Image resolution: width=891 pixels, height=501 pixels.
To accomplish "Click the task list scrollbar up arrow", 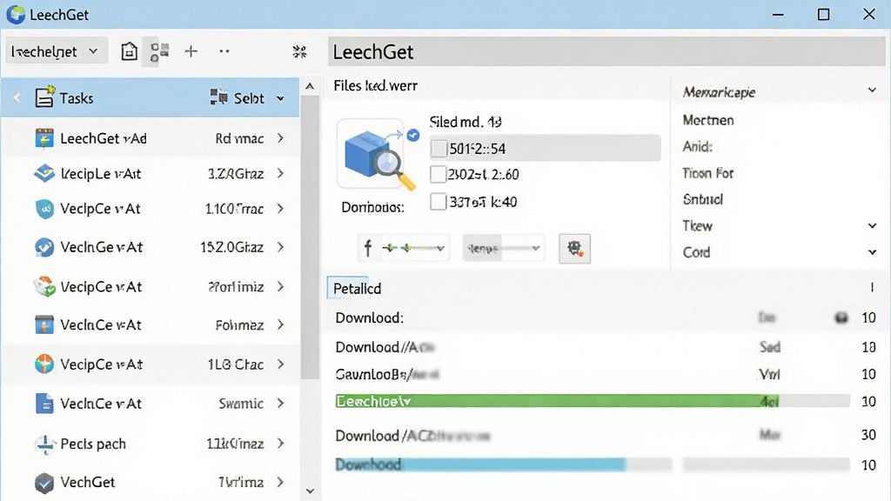I will coord(310,86).
